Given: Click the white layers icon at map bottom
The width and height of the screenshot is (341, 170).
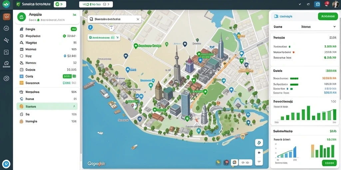Looking at the screenshot, I should [x=234, y=162].
